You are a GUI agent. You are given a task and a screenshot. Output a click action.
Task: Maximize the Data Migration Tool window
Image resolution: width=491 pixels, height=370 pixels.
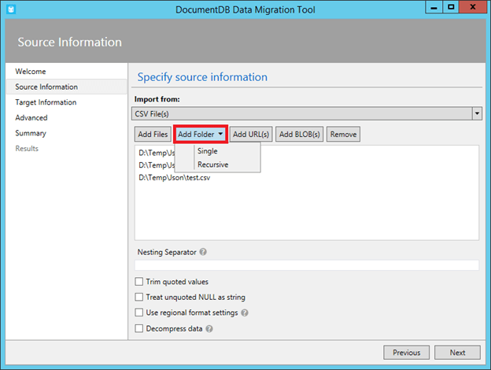451,7
